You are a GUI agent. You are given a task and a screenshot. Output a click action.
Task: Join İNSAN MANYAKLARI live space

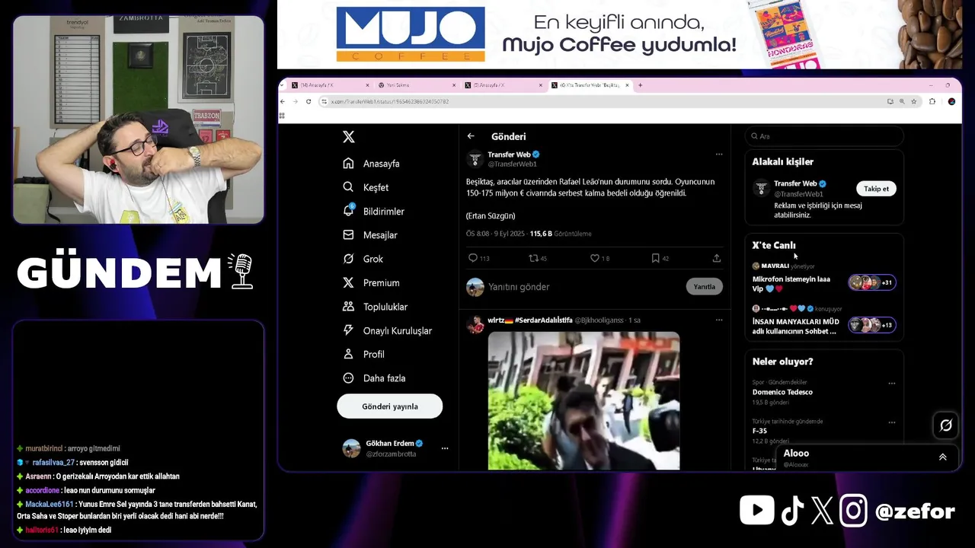click(x=872, y=325)
